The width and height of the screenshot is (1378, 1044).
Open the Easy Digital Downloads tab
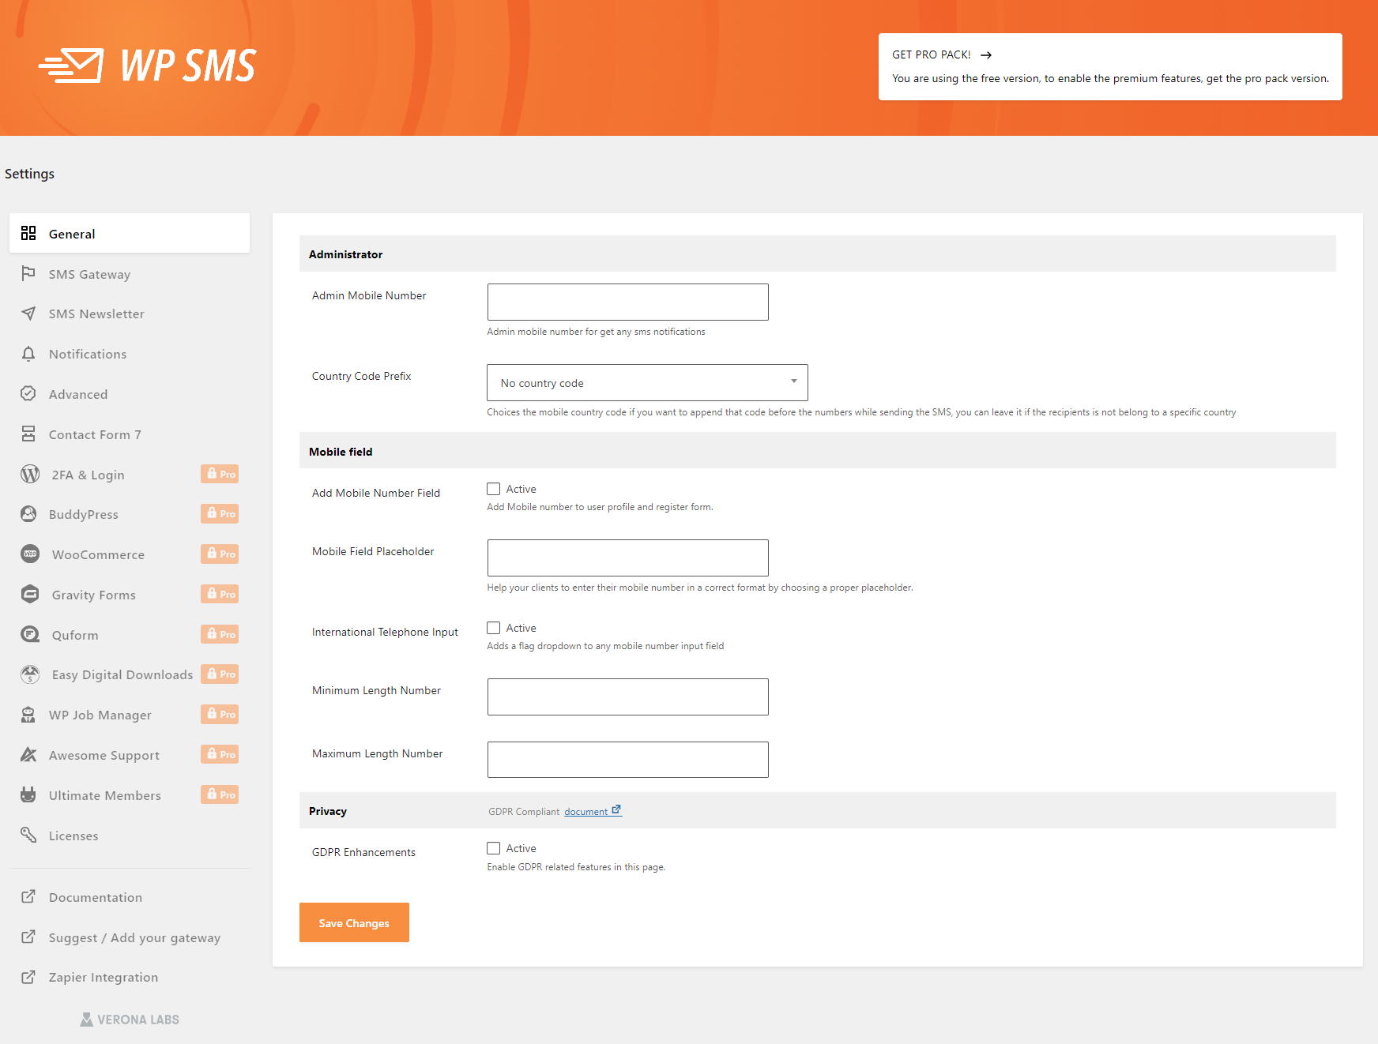click(x=130, y=674)
